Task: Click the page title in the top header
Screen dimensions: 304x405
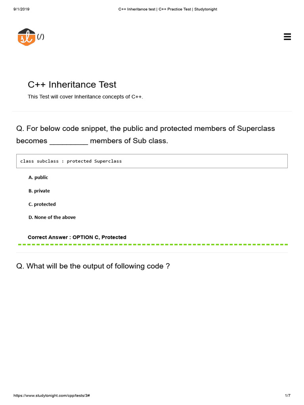Action: pyautogui.click(x=167, y=9)
